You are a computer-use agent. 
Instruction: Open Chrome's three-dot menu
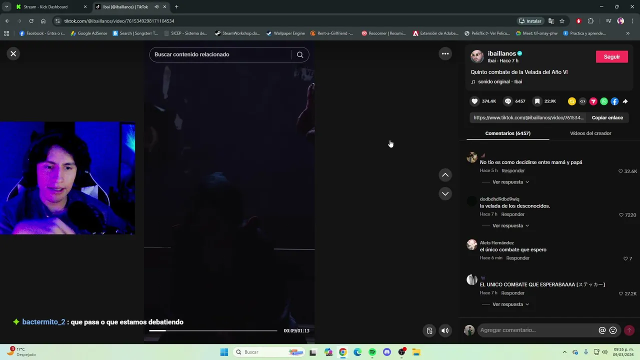pos(632,21)
